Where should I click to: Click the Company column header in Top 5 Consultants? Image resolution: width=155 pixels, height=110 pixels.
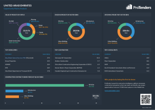point(108,54)
